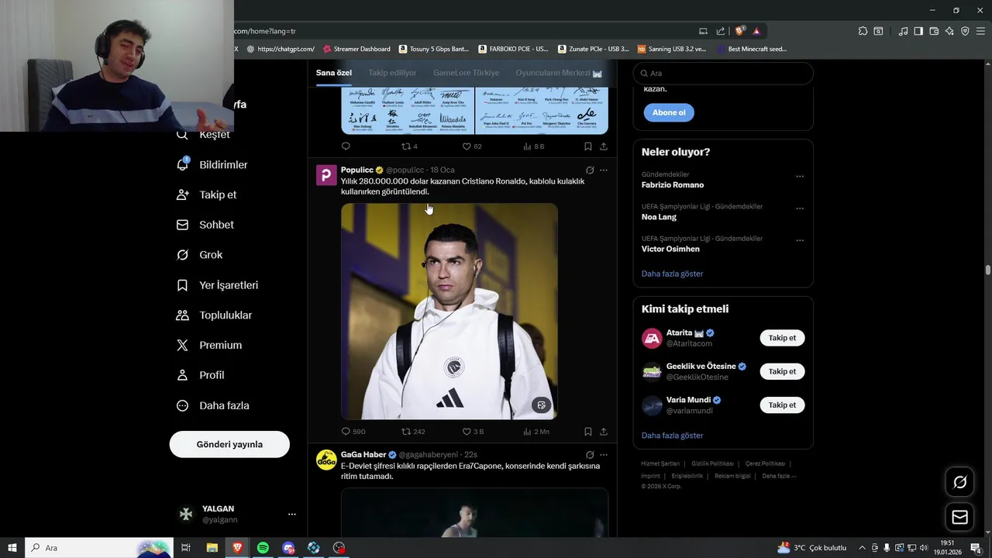The image size is (992, 558).
Task: Open Bildirimler notifications
Action: [x=212, y=164]
